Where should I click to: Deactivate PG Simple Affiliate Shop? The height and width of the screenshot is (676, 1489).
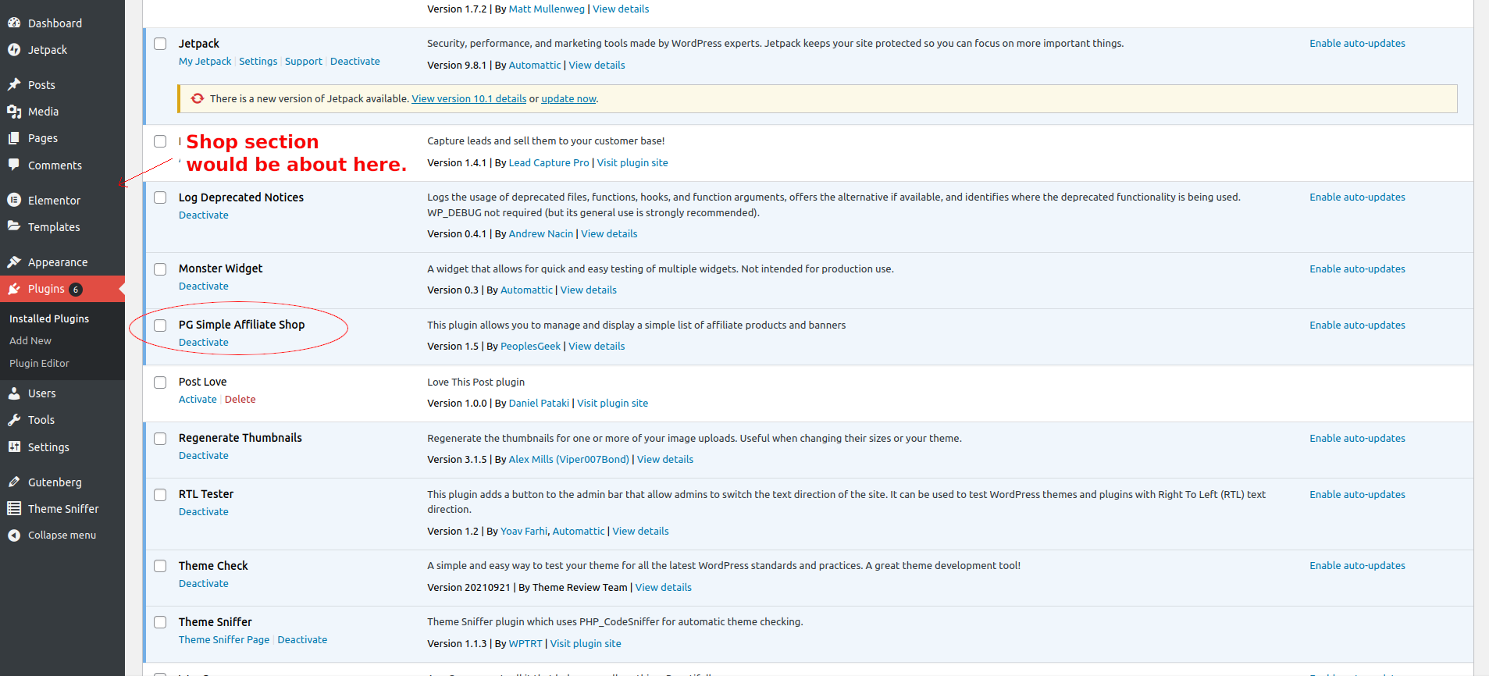coord(204,343)
